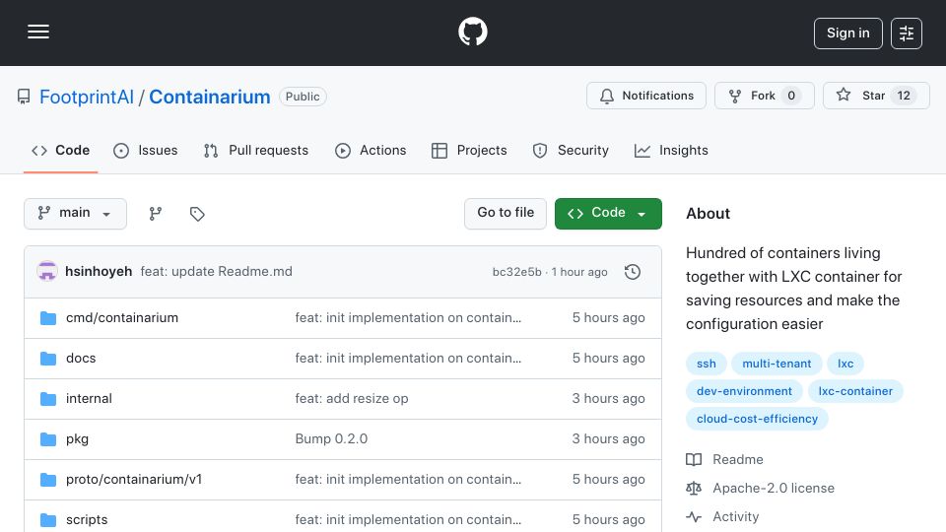Open hsinhoyeh avatar image

pos(47,272)
